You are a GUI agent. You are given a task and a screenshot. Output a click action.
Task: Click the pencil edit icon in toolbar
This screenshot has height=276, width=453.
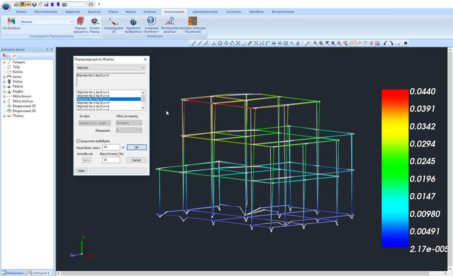tap(307, 43)
